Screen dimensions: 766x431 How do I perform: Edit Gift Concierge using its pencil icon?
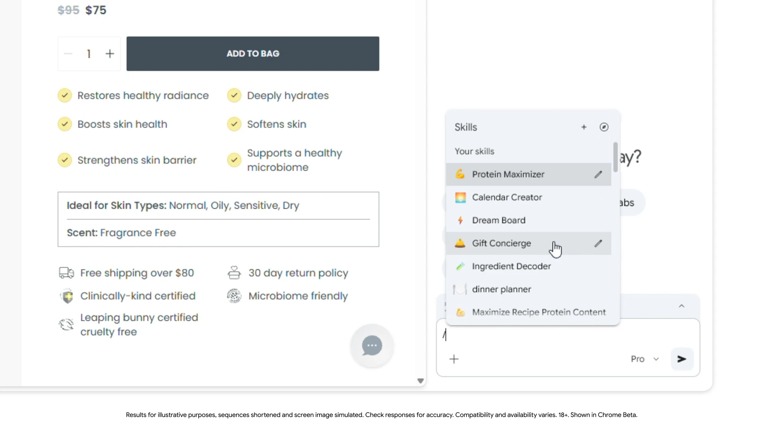598,243
